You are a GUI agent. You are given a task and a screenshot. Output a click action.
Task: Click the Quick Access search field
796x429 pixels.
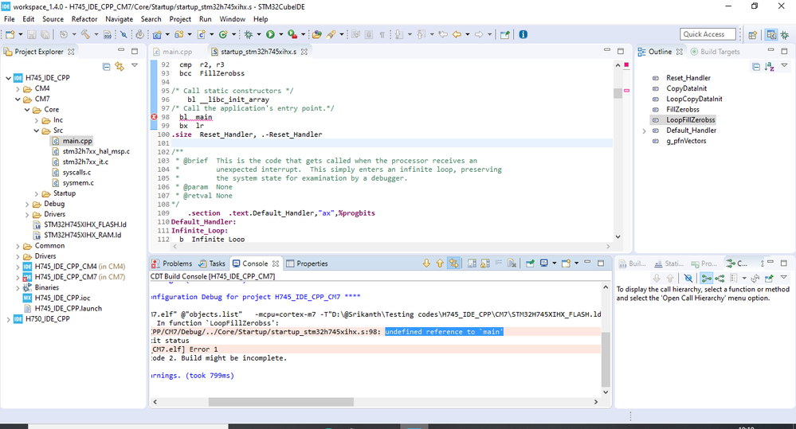click(x=708, y=34)
